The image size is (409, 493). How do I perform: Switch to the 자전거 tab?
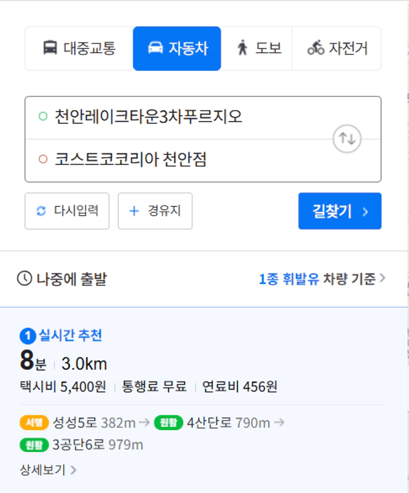[337, 48]
